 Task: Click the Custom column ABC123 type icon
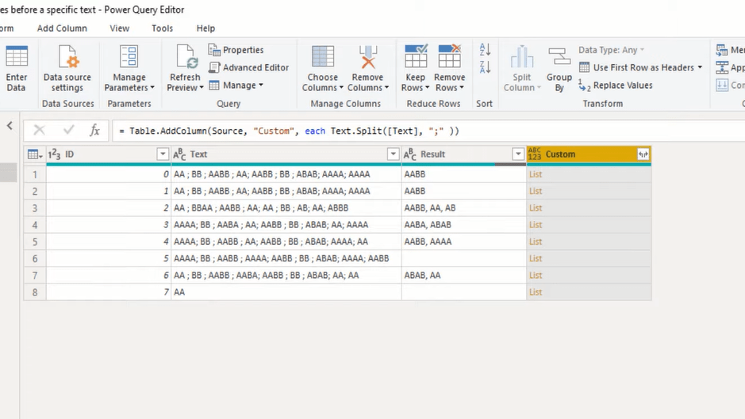click(x=535, y=154)
